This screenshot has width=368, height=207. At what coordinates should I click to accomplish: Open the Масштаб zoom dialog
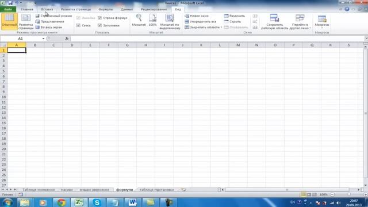pos(139,21)
